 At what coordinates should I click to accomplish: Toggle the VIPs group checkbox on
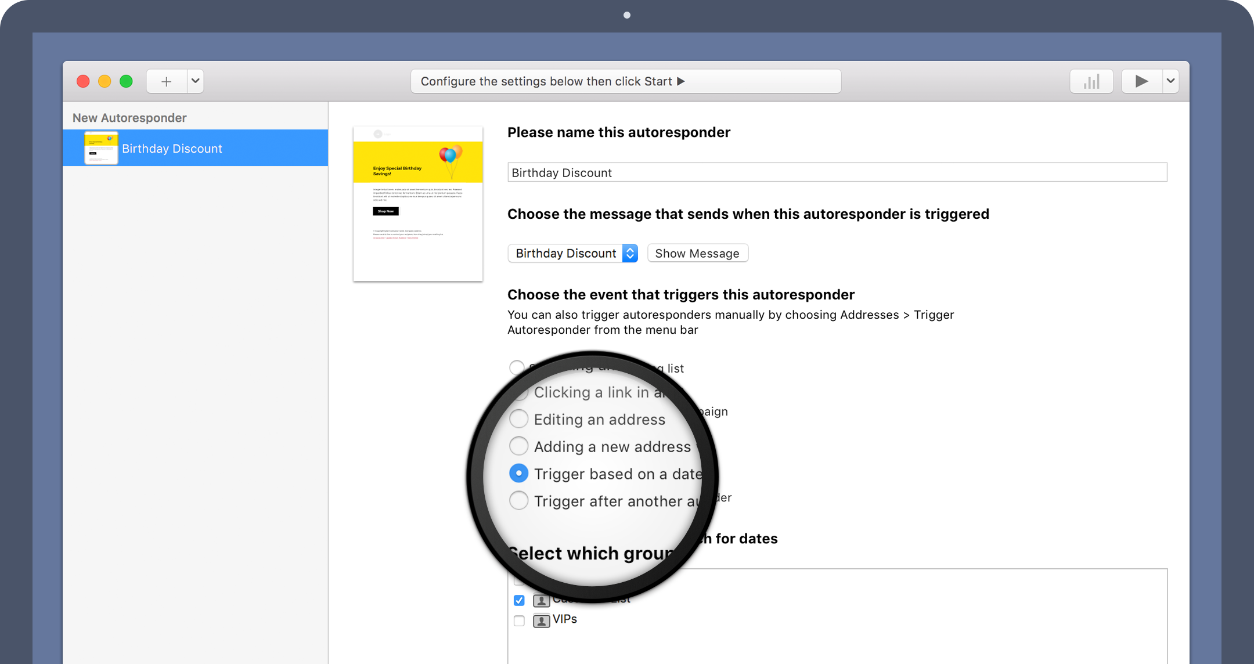pos(517,619)
